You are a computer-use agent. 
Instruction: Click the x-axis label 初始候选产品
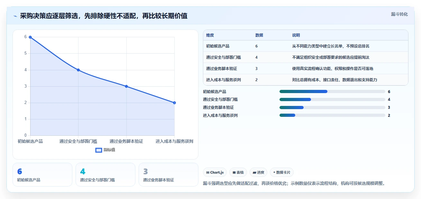(30, 141)
